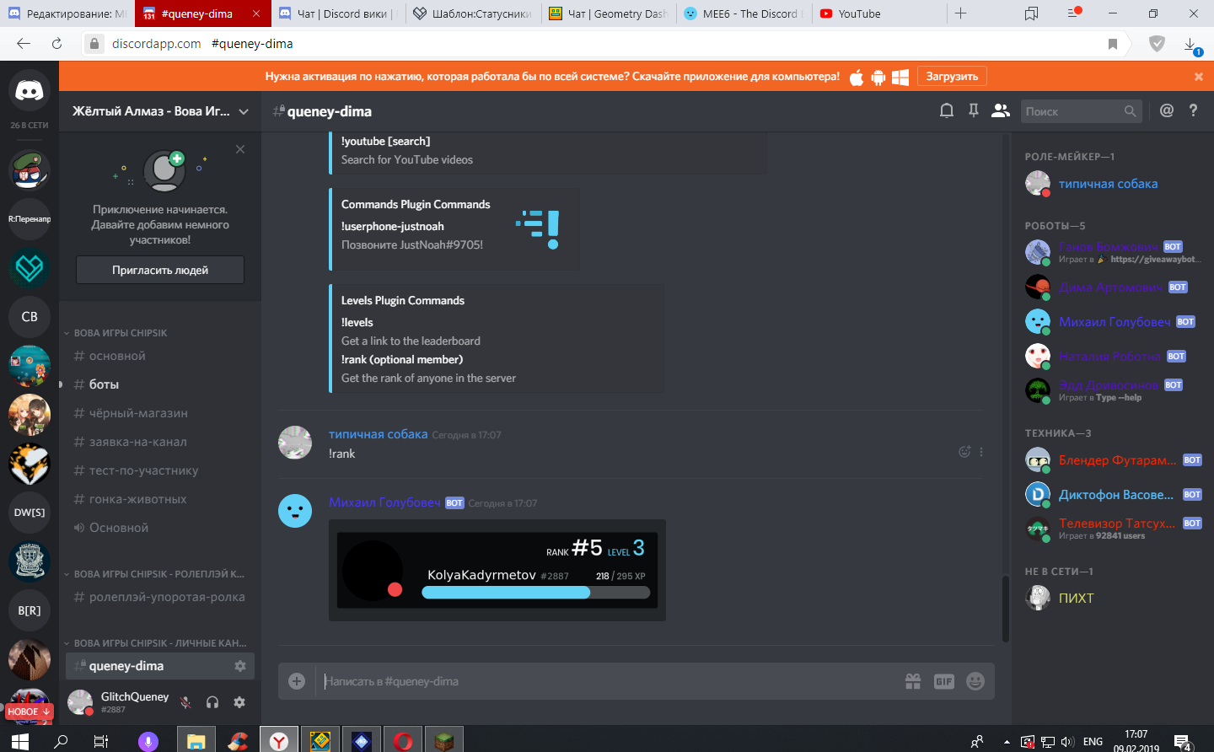The image size is (1214, 752).
Task: Open recent mentions with the @ icon
Action: (x=1168, y=110)
